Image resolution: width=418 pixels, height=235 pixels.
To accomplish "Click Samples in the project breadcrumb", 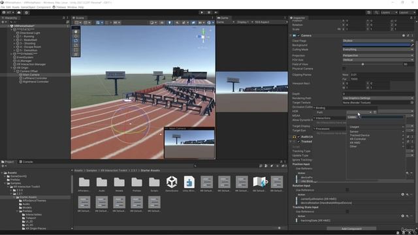I will click(91, 170).
